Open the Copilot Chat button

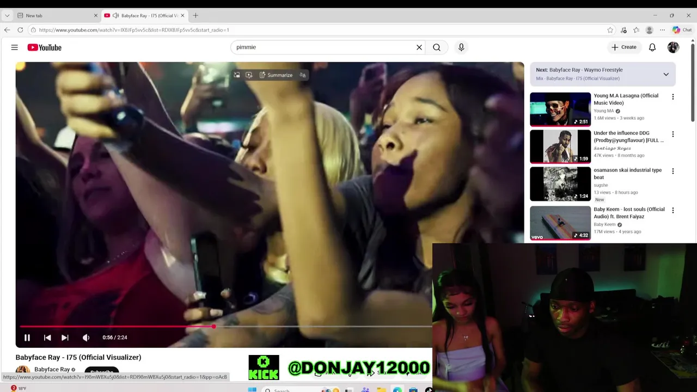tap(682, 30)
